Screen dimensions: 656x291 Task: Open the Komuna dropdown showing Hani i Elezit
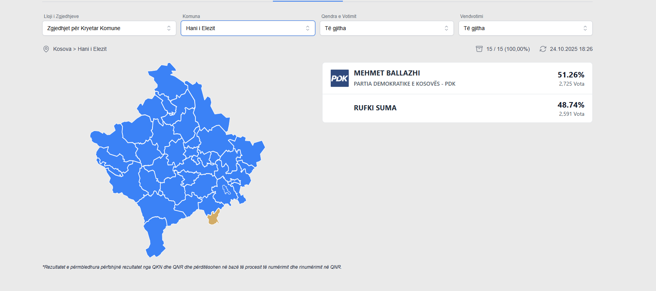tap(248, 28)
